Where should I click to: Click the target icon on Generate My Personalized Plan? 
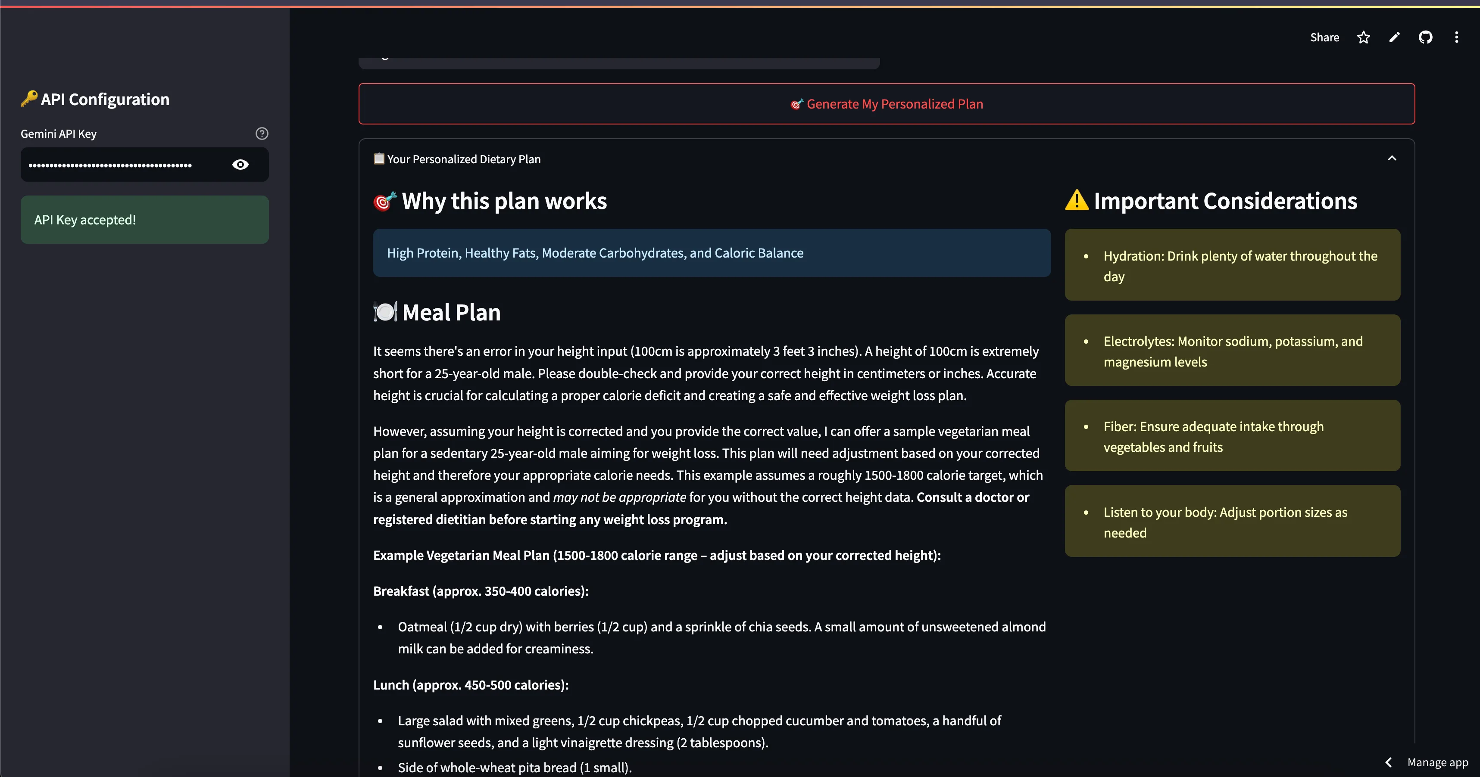tap(796, 104)
